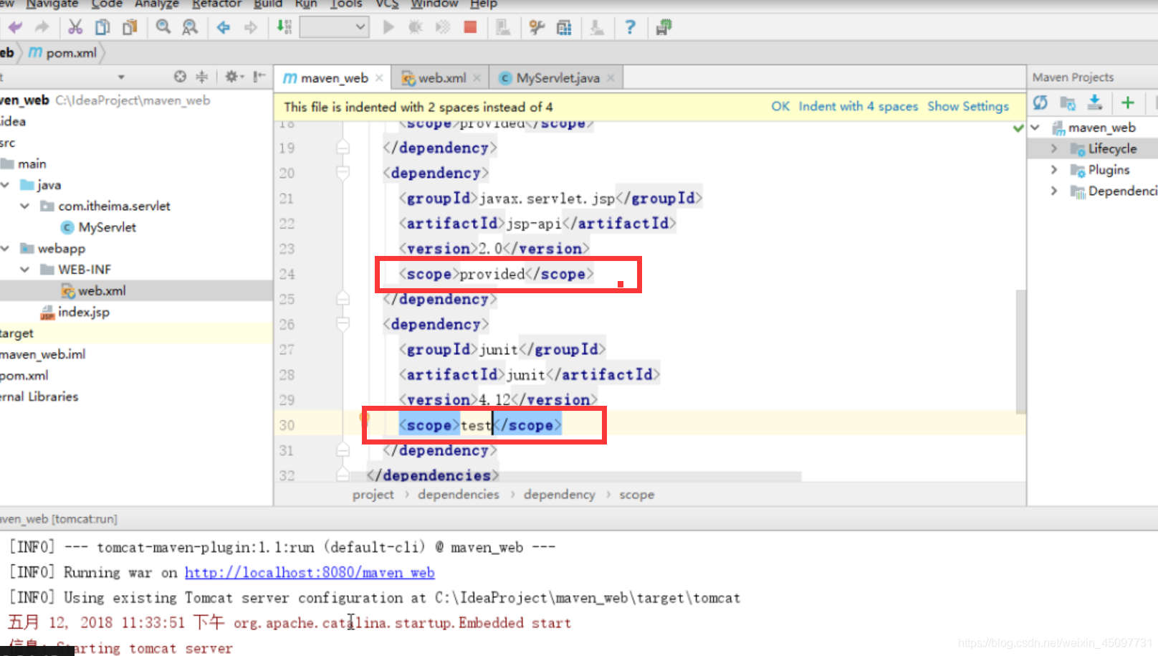The width and height of the screenshot is (1158, 656).
Task: Click the Debug bug icon
Action: (x=416, y=28)
